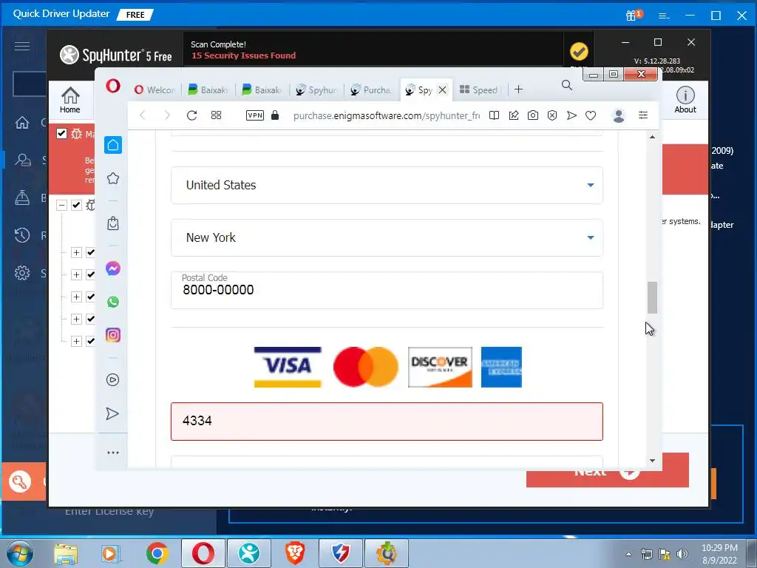The height and width of the screenshot is (568, 757).
Task: Click the Opera address bar URL
Action: pyautogui.click(x=386, y=115)
